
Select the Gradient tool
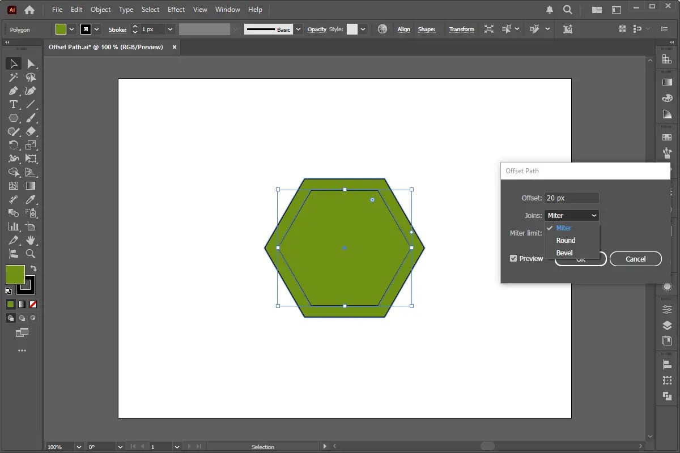click(31, 186)
